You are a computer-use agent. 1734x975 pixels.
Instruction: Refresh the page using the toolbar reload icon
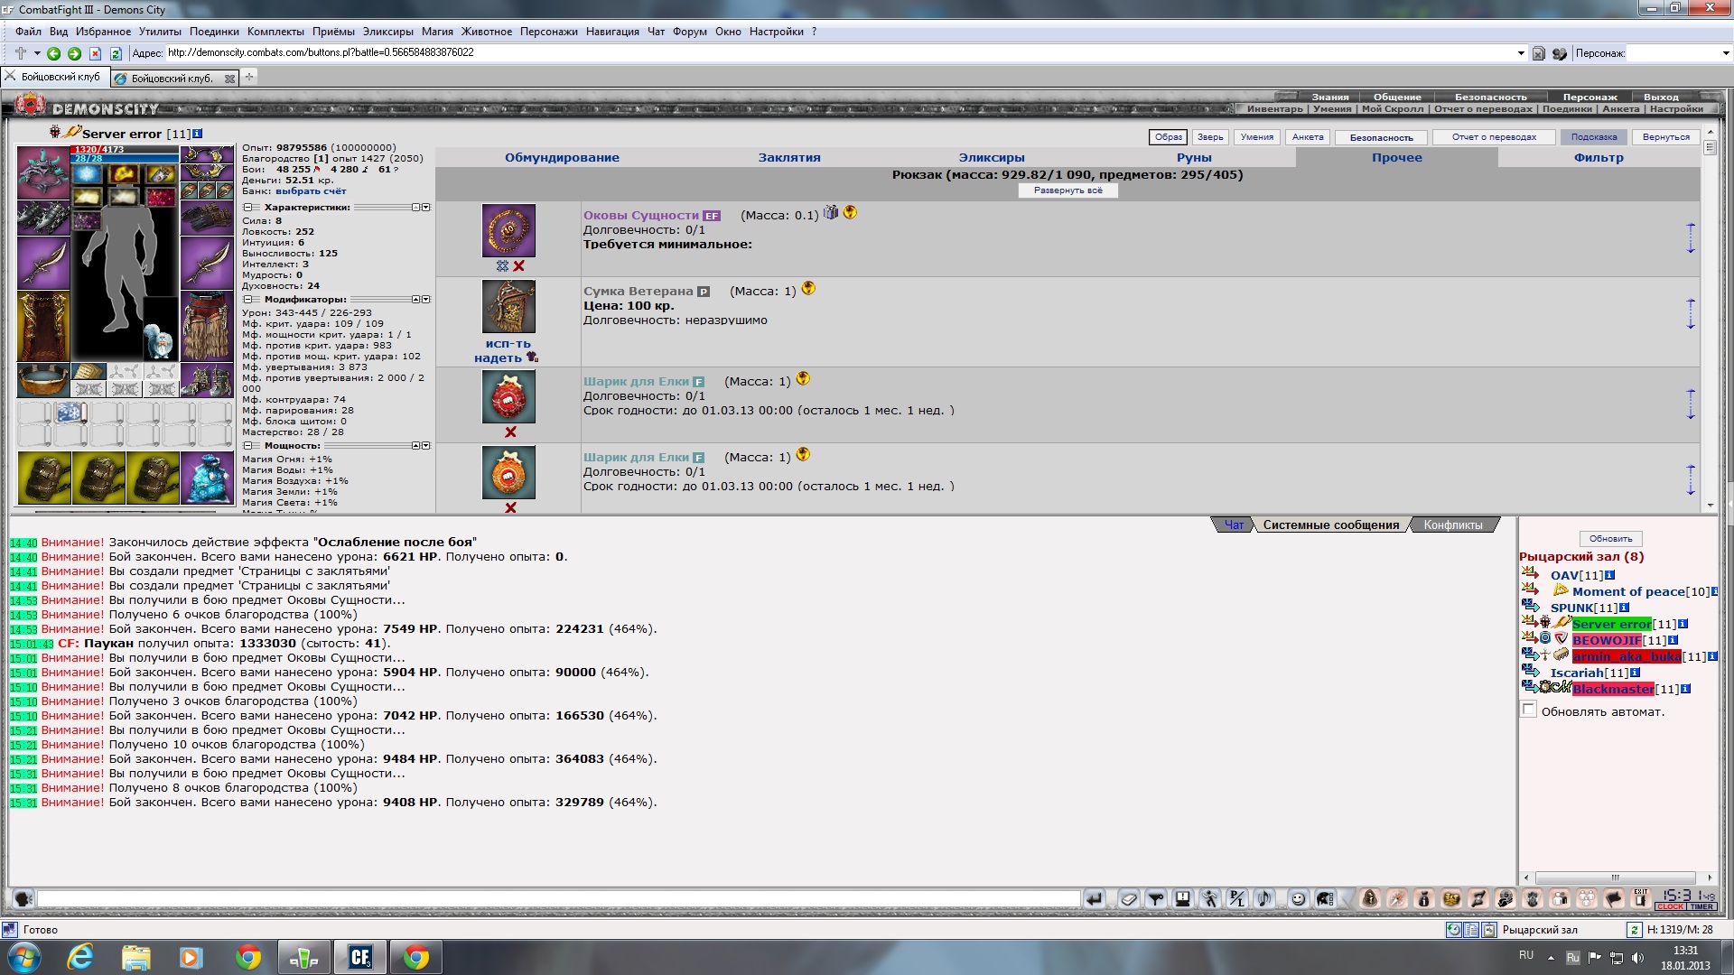[x=116, y=53]
